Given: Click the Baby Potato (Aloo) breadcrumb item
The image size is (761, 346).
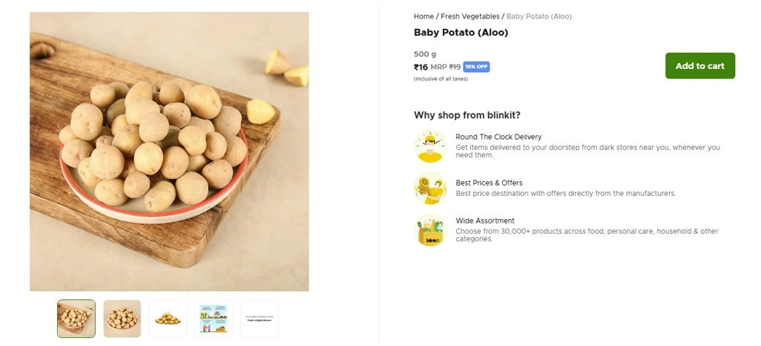Looking at the screenshot, I should pyautogui.click(x=538, y=16).
